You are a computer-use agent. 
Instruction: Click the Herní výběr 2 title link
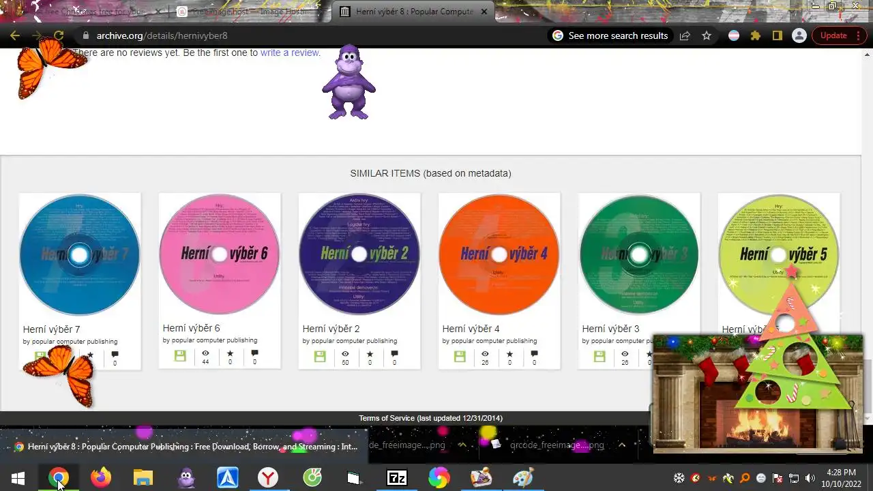[331, 329]
